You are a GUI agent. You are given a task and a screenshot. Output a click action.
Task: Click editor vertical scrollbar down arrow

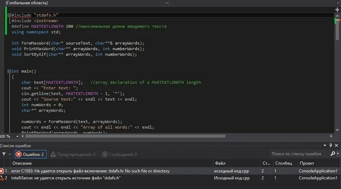[x=337, y=130]
